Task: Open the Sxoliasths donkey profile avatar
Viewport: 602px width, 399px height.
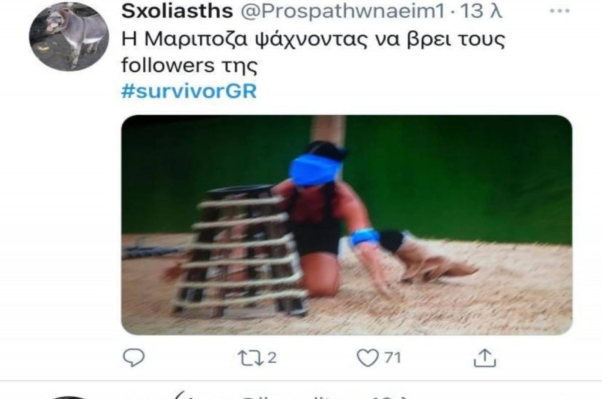Action: point(69,36)
